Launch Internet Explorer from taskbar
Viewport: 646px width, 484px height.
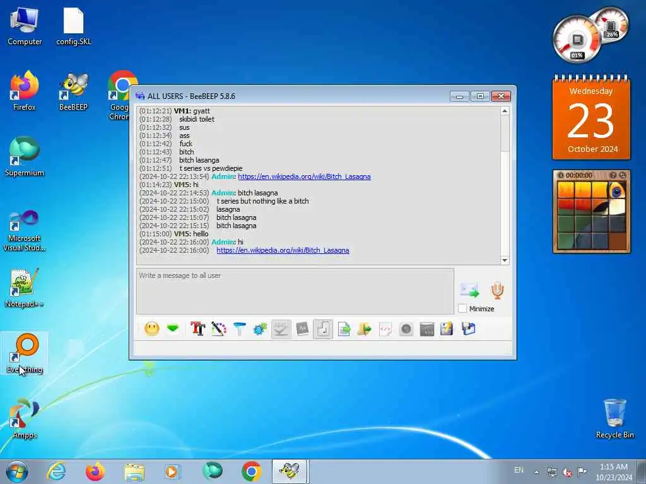pos(56,471)
